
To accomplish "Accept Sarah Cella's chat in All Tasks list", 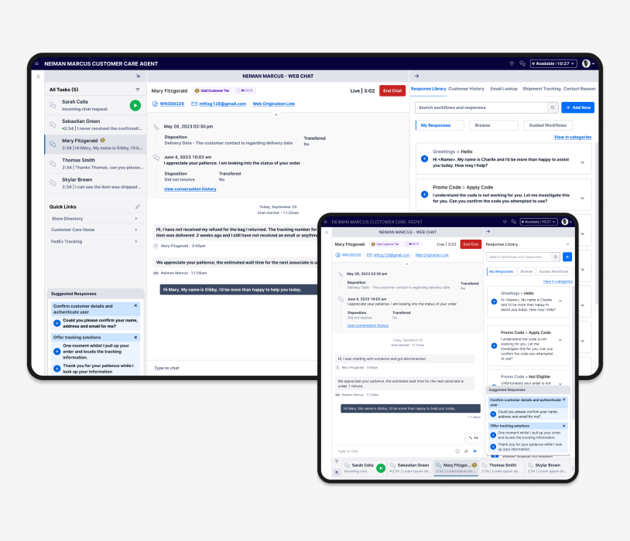I will click(135, 105).
